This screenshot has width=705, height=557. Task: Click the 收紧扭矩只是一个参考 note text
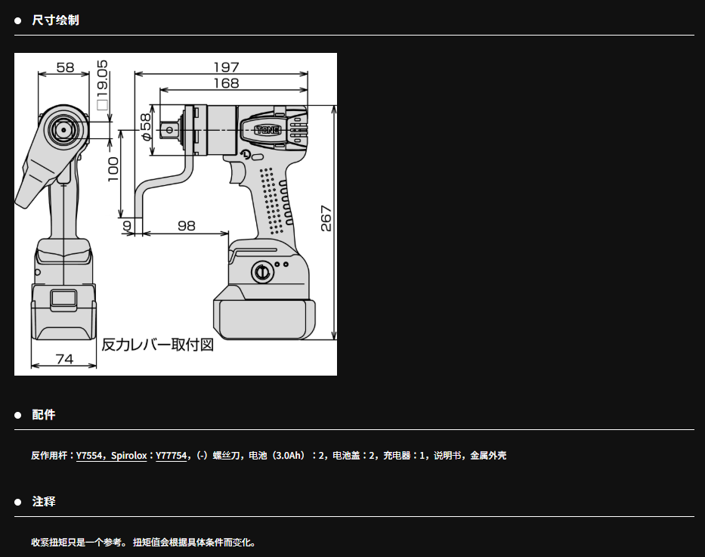79,543
